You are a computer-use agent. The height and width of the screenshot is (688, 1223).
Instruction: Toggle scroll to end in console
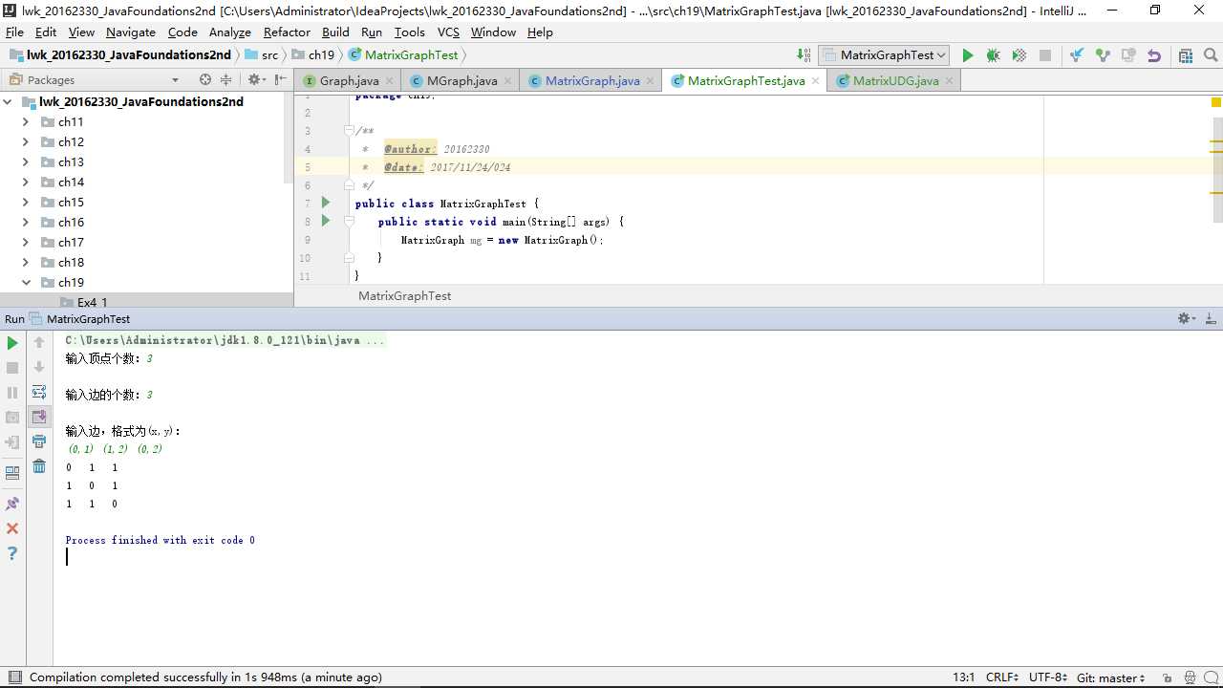coord(39,417)
